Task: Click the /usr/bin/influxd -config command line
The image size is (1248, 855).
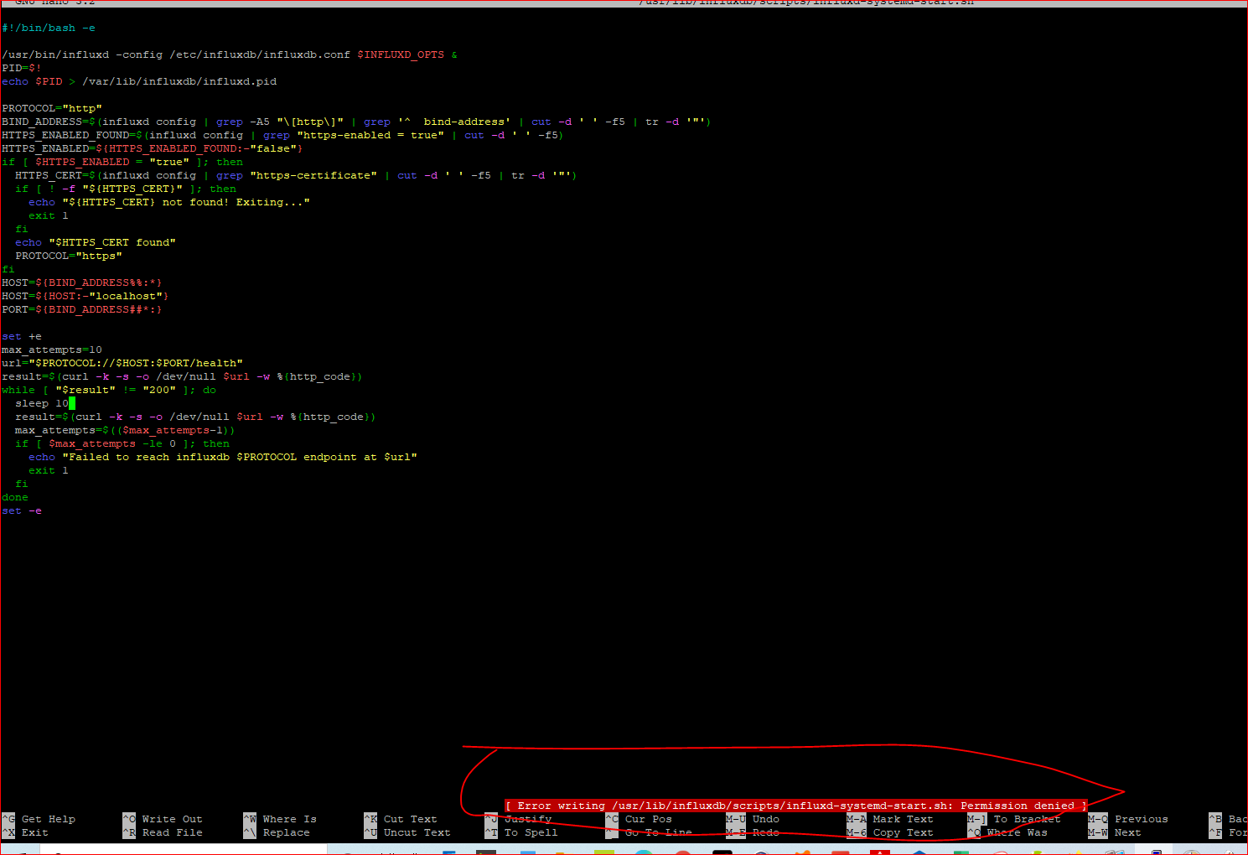Action: click(x=230, y=54)
